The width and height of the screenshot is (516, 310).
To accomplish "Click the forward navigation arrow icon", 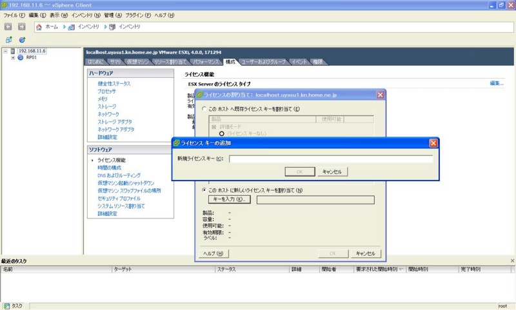I will 22,26.
